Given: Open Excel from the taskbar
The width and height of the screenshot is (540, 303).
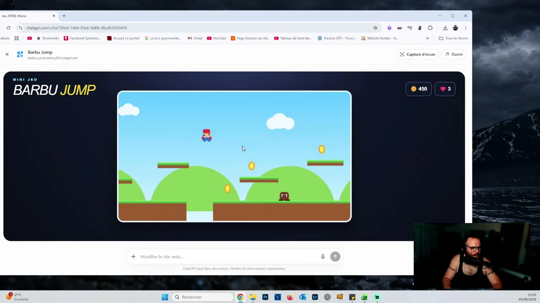Looking at the screenshot, I should (x=364, y=297).
